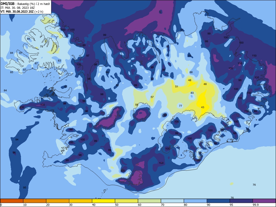
Task: Click the orange 10–20 legend swatch
Action: (x=35, y=201)
